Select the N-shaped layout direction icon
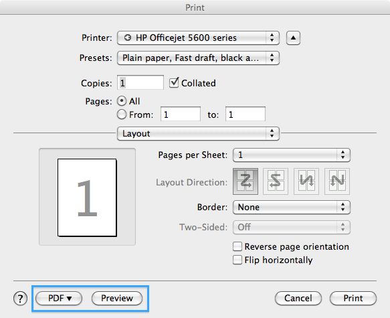 pyautogui.click(x=337, y=181)
